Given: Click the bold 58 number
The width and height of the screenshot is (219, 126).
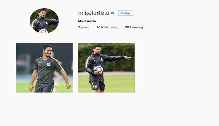Looking at the screenshot, I should 127,27.
